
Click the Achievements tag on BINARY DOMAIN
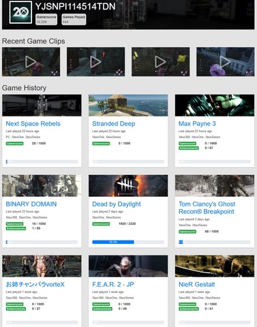tap(16, 228)
